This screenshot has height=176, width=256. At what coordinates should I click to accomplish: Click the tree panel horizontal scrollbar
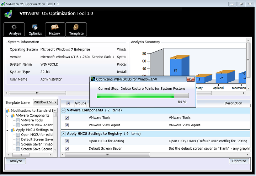coord(21,155)
